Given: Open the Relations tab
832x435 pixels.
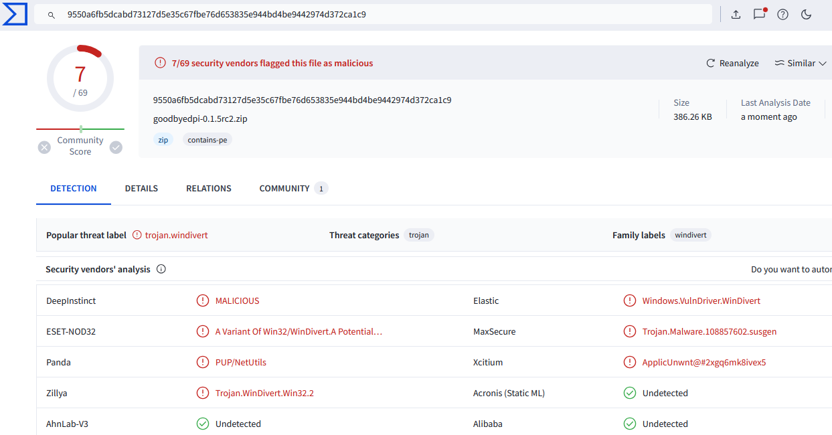Looking at the screenshot, I should coord(209,189).
